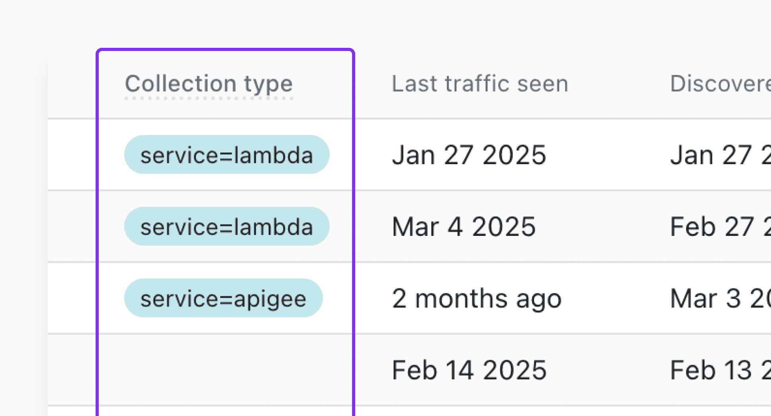The height and width of the screenshot is (416, 771).
Task: Click the Mar 4 2025 last traffic cell
Action: pyautogui.click(x=464, y=226)
